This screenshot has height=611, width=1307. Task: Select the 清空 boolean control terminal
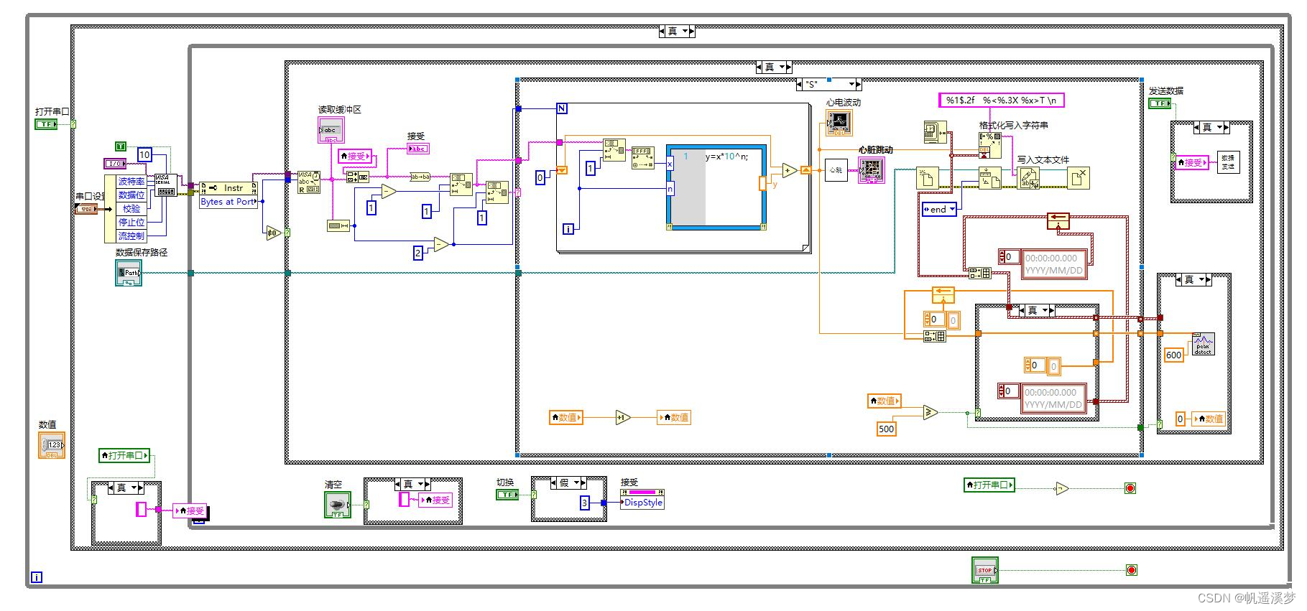338,505
